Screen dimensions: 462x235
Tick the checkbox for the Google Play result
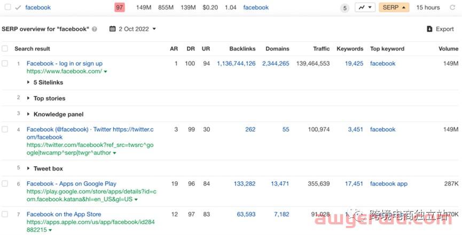tap(5, 183)
